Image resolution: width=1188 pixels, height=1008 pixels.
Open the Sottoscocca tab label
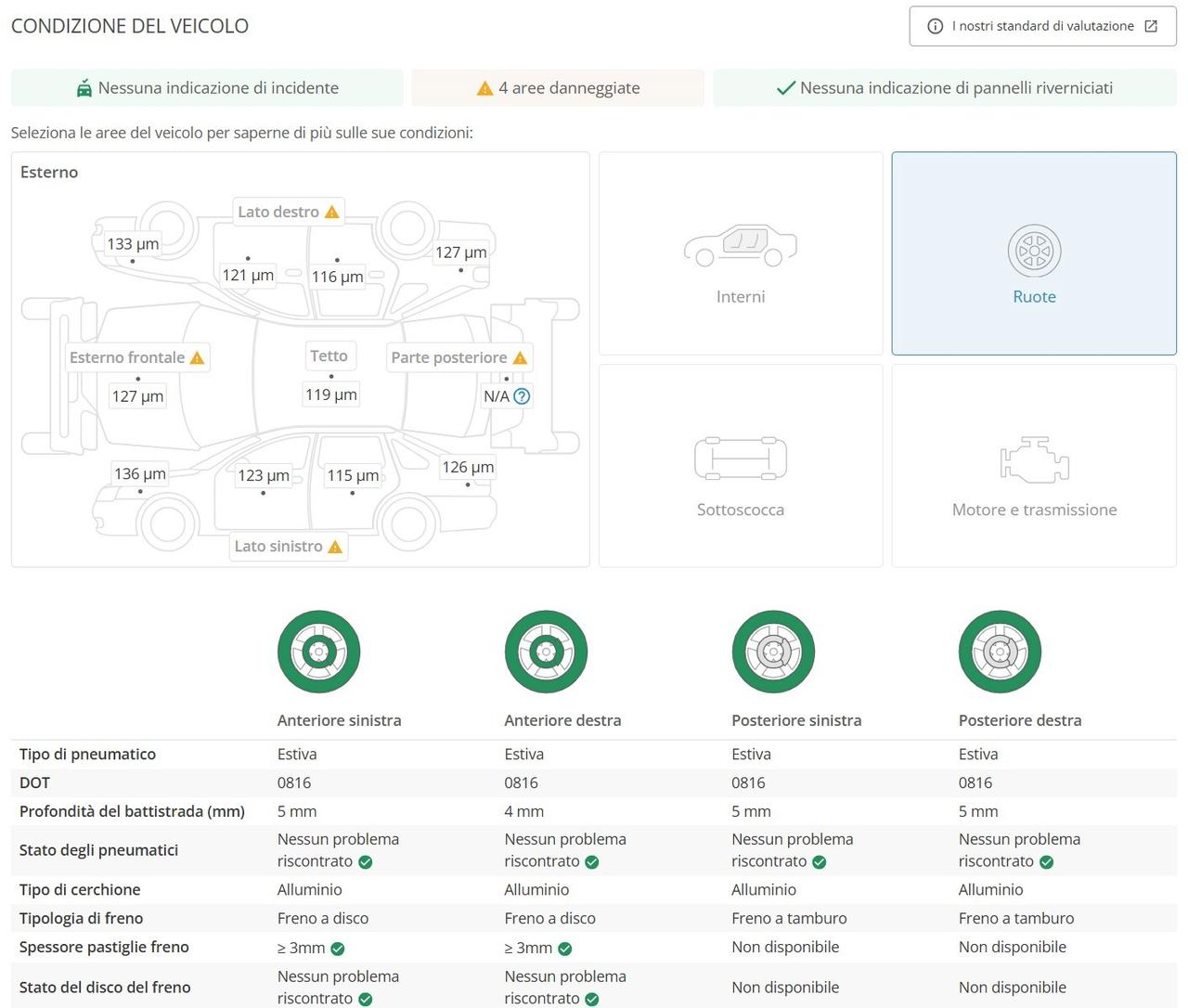tap(741, 510)
